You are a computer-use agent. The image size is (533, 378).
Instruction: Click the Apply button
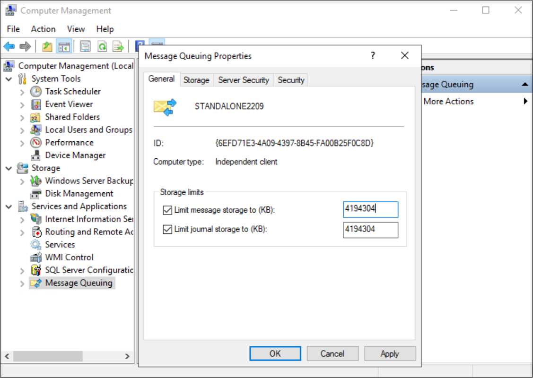390,353
